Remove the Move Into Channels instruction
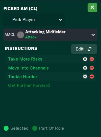The image size is (101, 137). coord(92,68)
